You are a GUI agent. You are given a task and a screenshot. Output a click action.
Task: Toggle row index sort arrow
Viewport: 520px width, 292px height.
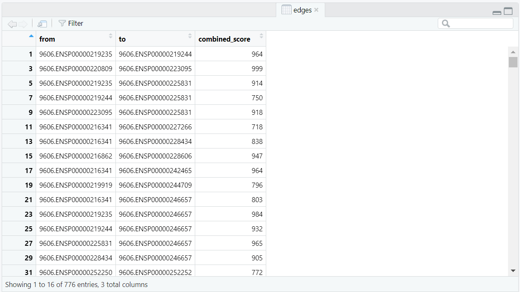pyautogui.click(x=31, y=36)
